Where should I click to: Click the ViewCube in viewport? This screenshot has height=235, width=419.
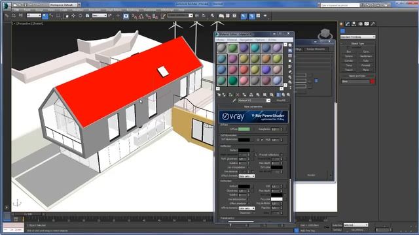[325, 34]
